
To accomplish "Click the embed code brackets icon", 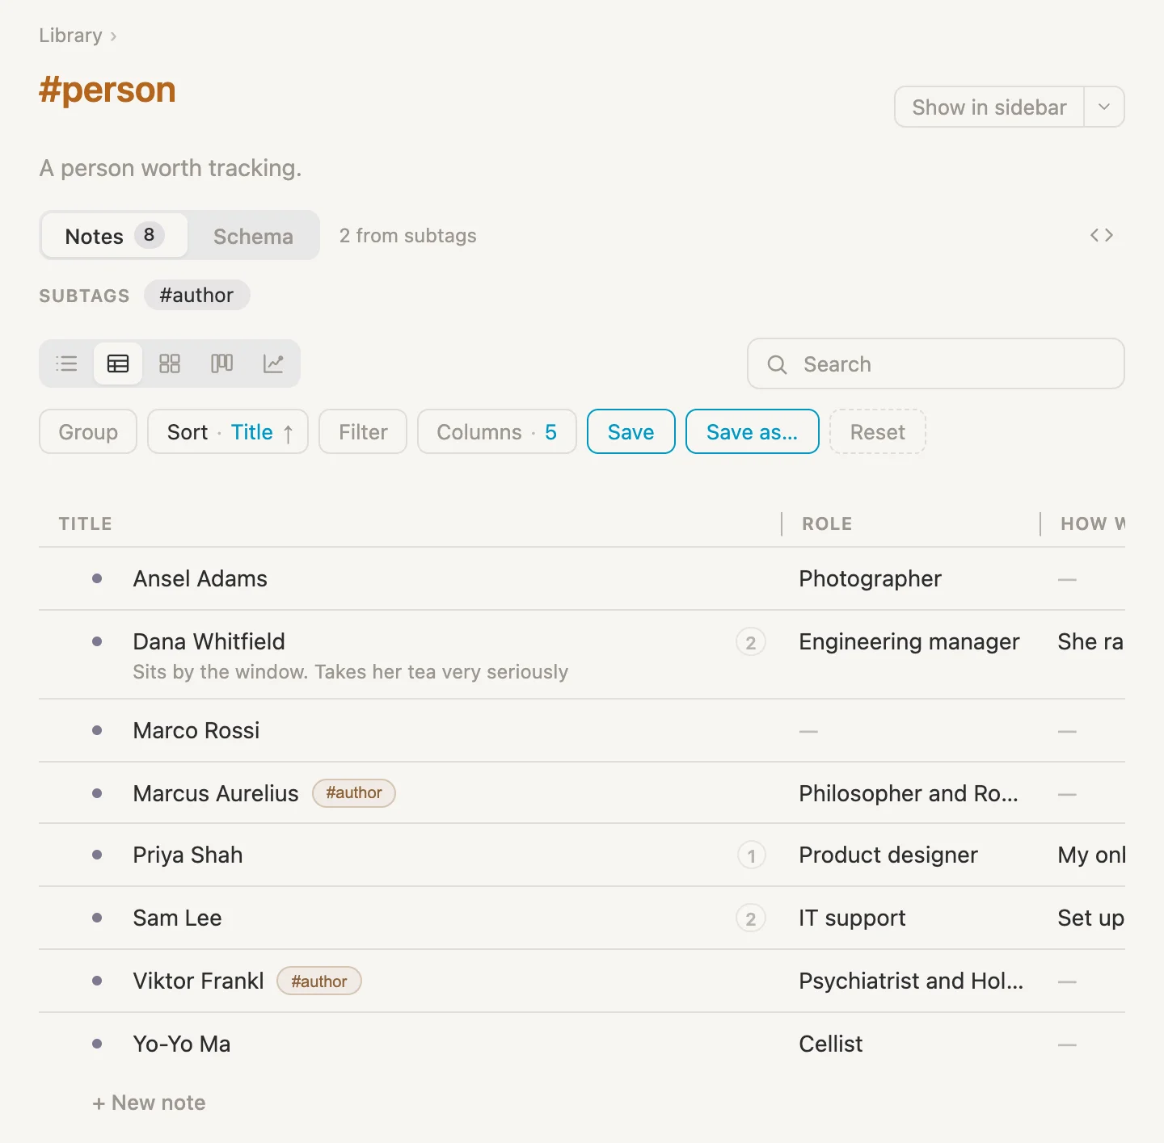I will pyautogui.click(x=1102, y=235).
